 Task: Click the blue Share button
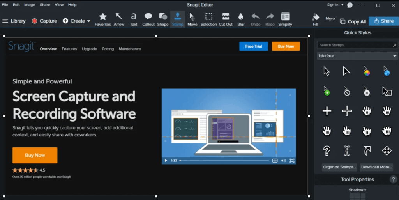[x=384, y=21]
